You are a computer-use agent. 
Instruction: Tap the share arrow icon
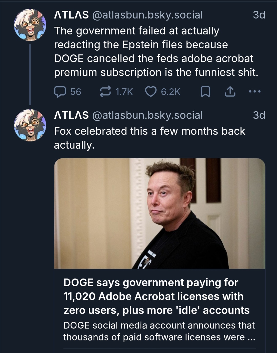(x=230, y=92)
